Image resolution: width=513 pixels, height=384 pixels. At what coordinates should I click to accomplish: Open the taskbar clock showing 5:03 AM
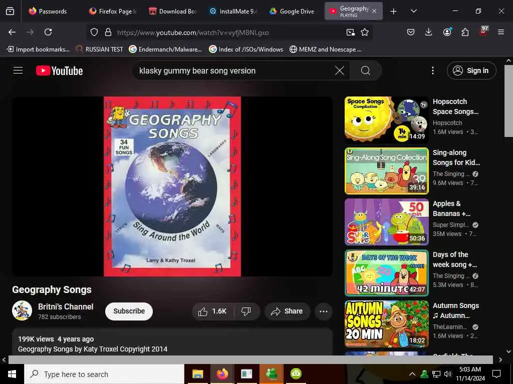pos(470,374)
